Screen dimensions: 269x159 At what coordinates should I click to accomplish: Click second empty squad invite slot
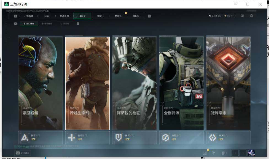pyautogui.click(x=243, y=153)
